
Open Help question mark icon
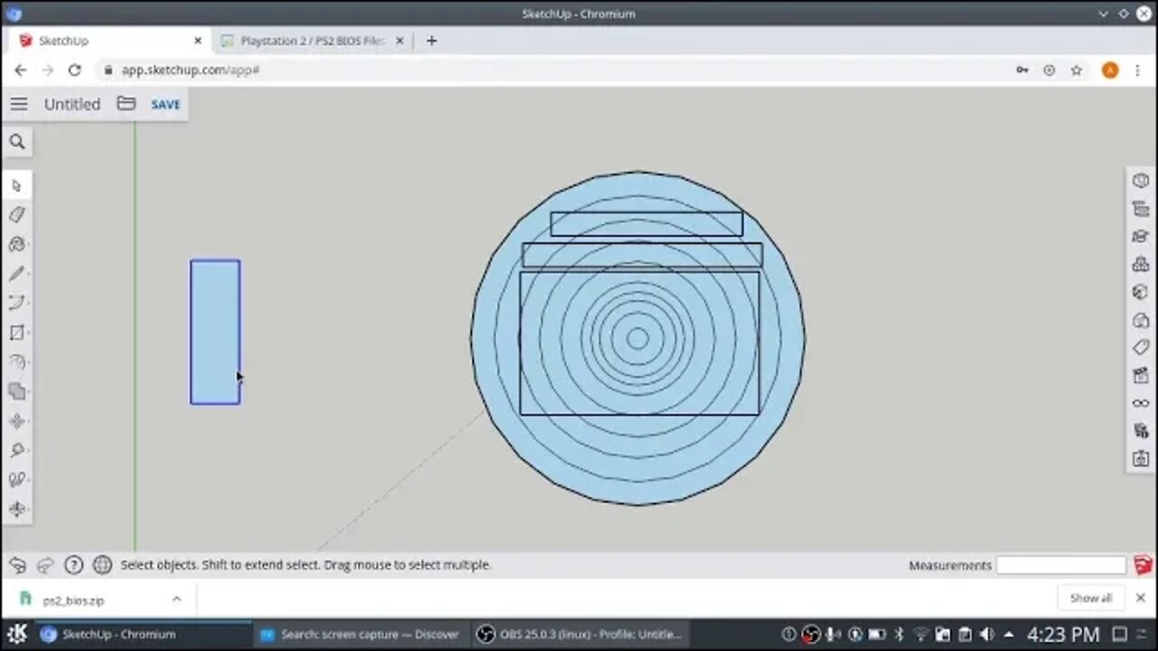[74, 565]
